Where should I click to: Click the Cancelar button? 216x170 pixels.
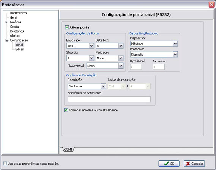194,164
